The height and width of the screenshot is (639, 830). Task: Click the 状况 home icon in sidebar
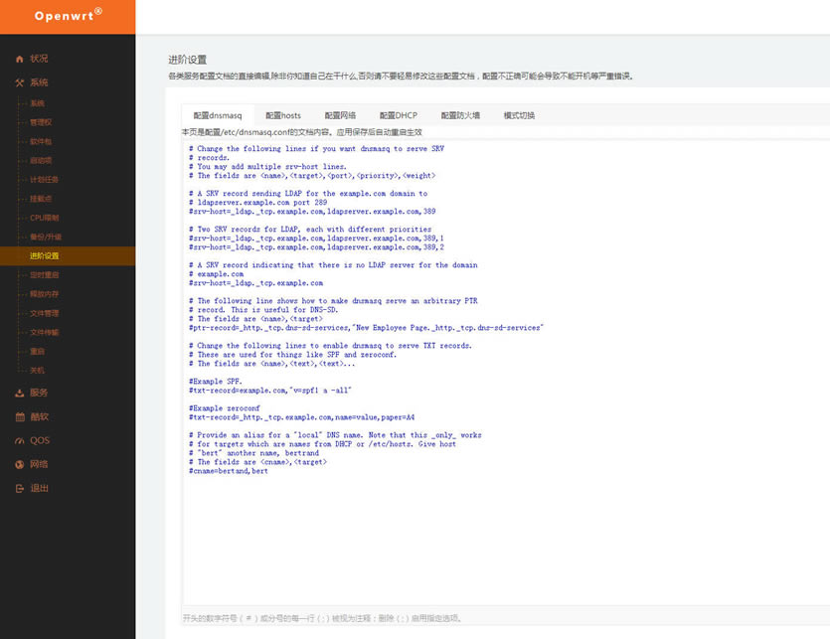[19, 60]
